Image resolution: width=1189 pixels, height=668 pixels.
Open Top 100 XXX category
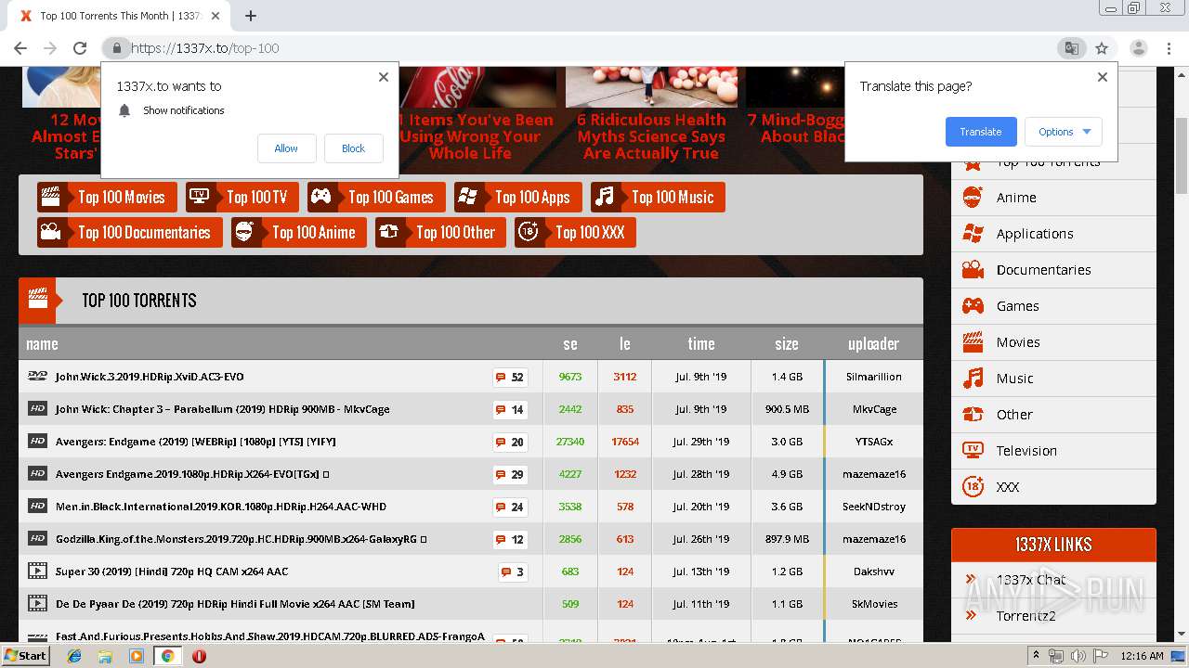[x=575, y=232]
